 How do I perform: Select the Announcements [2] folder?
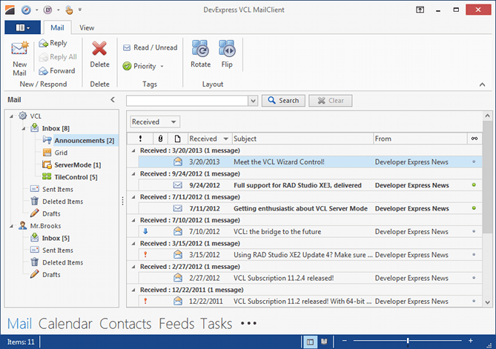pos(84,140)
